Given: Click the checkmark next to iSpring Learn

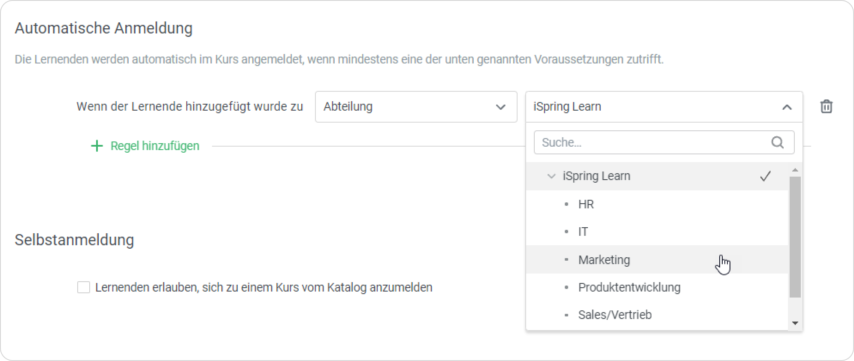Looking at the screenshot, I should coord(765,176).
